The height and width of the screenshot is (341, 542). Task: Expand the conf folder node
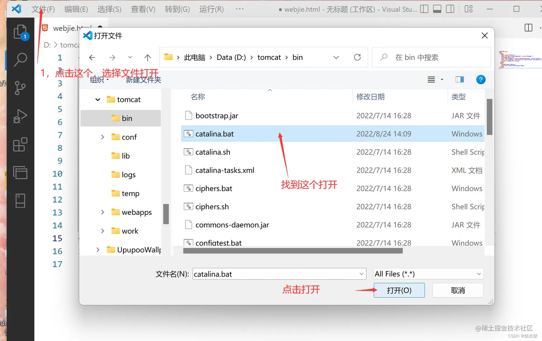[103, 137]
